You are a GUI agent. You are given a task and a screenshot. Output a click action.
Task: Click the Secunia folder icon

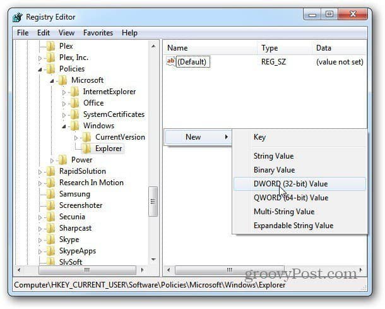coord(51,217)
